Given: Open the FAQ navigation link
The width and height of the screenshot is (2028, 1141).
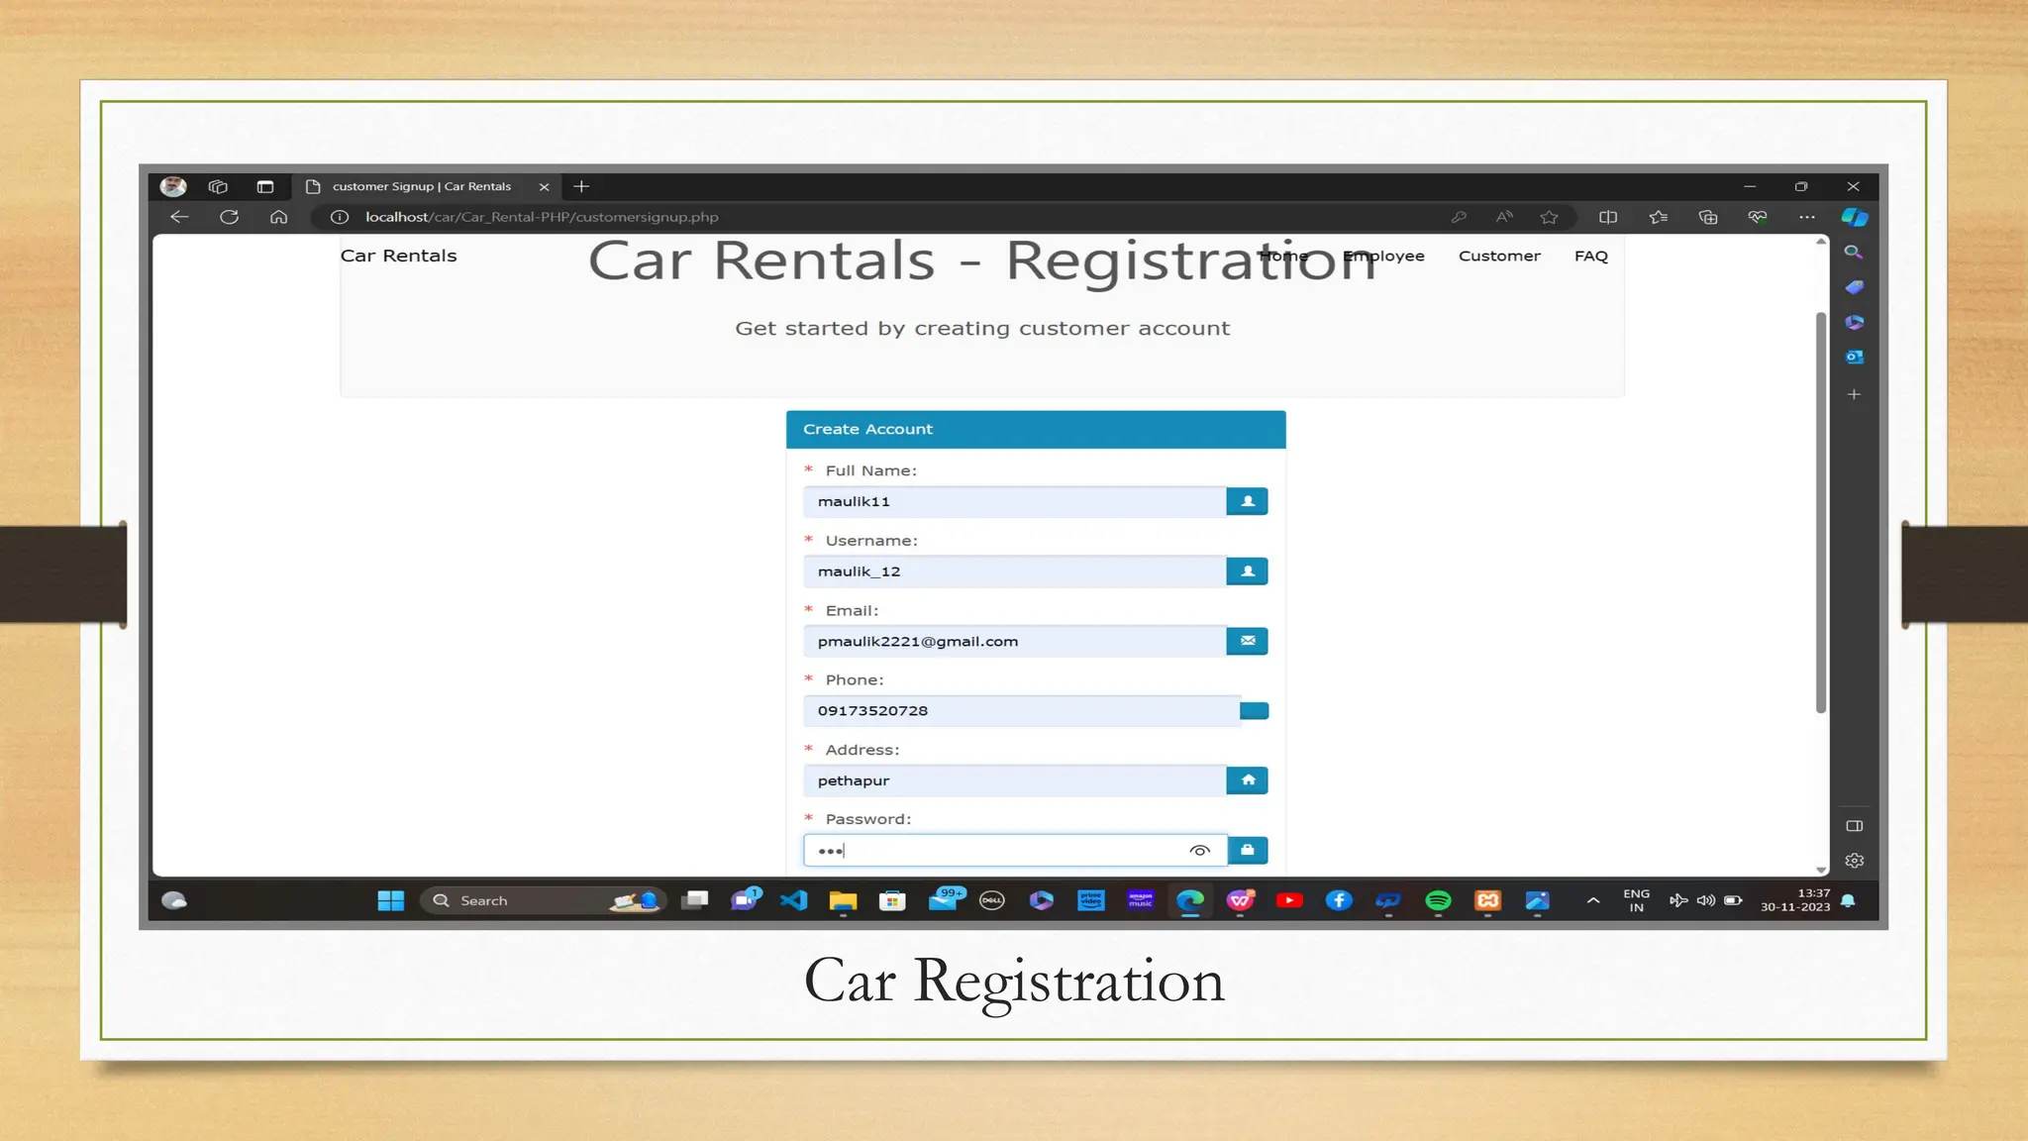Looking at the screenshot, I should click(1591, 256).
